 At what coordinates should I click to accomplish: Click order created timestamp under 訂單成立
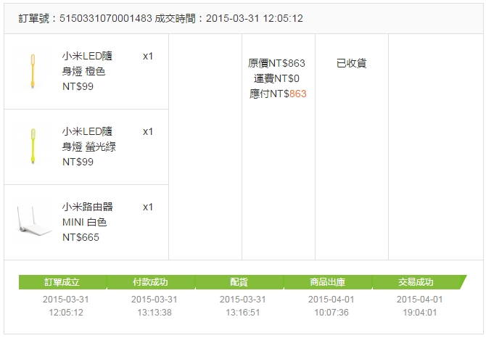coord(66,306)
